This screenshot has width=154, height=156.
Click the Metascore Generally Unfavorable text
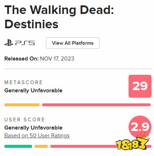pos(33,91)
